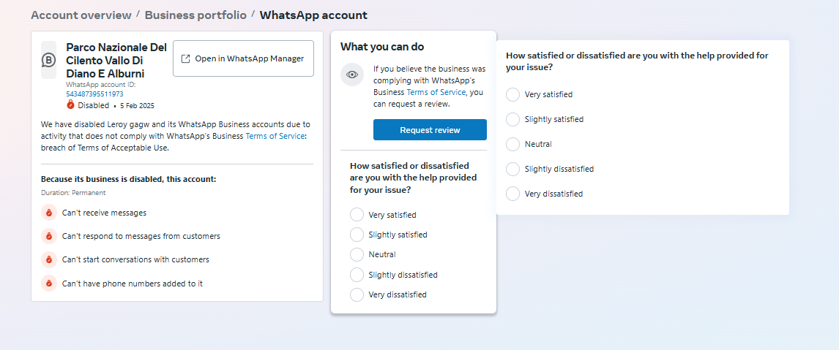Open Terms of Service link in review card
Viewport: 839px width, 350px height.
[436, 92]
